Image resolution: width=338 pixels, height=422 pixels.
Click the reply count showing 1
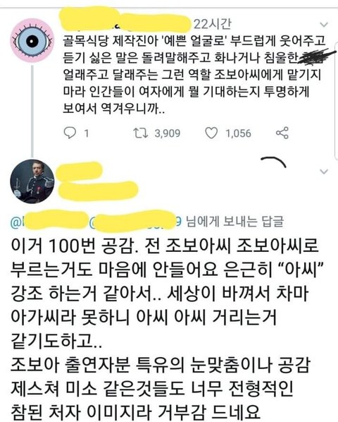point(86,133)
